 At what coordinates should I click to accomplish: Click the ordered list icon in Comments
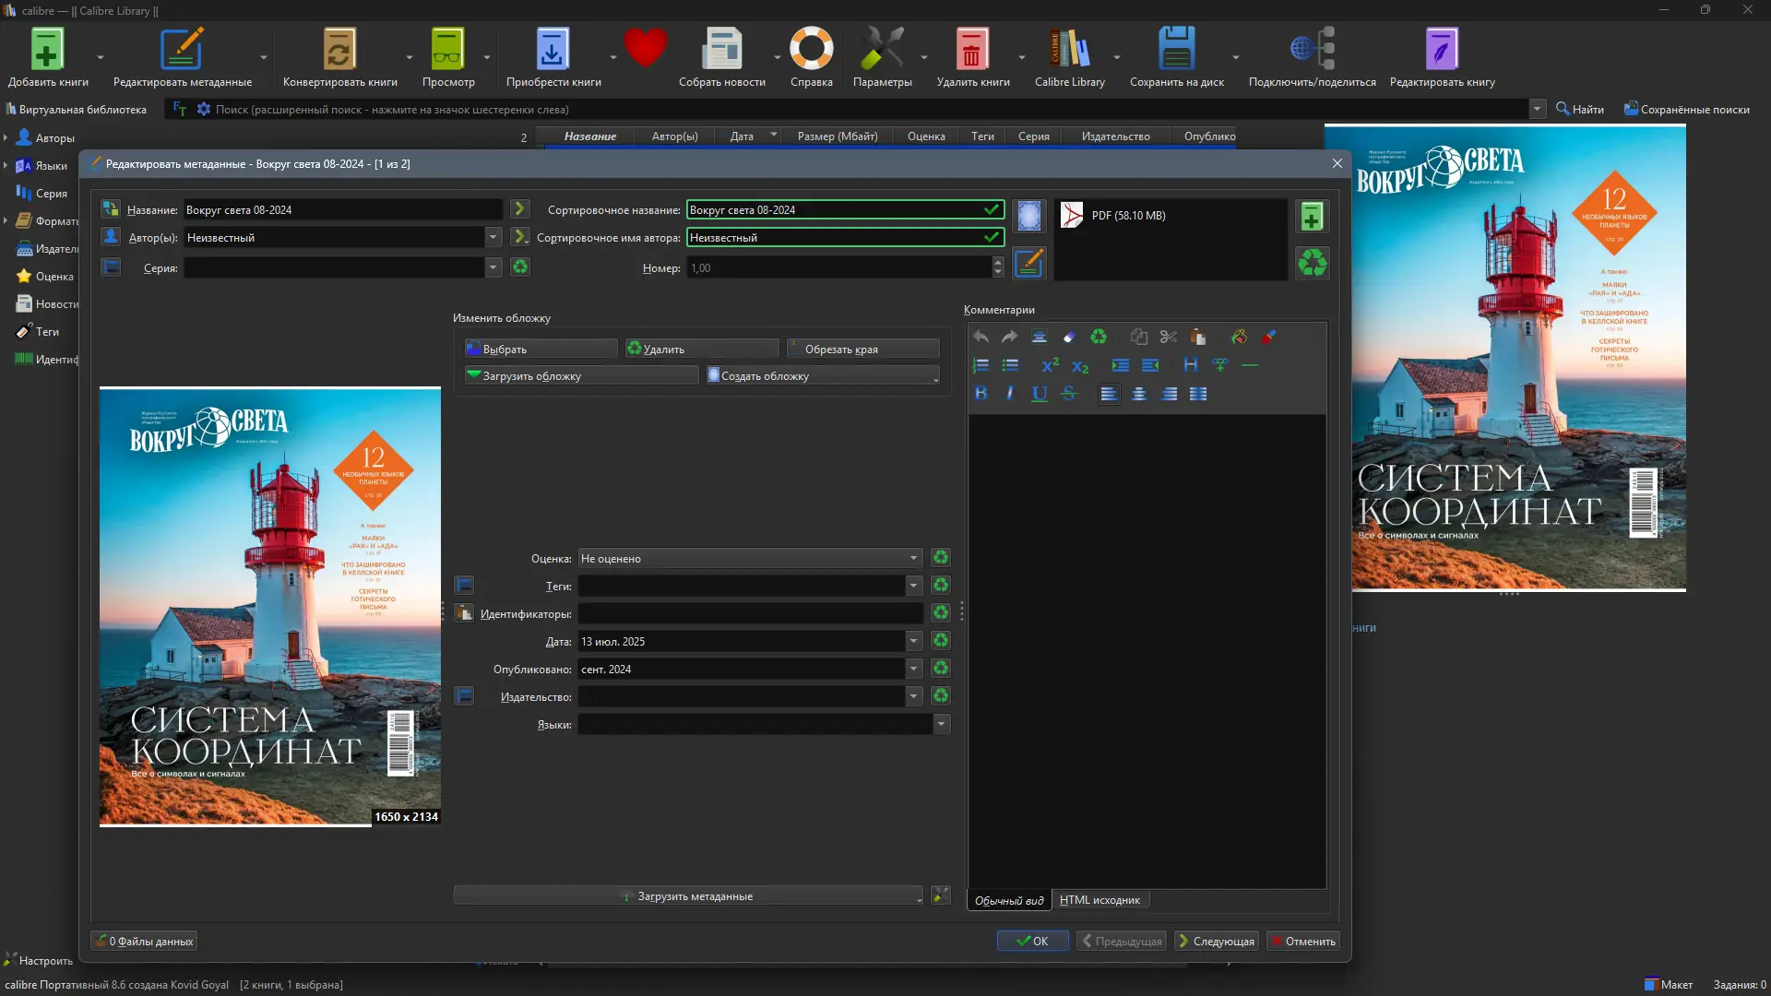(981, 365)
